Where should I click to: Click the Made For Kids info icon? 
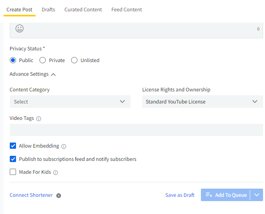click(56, 173)
